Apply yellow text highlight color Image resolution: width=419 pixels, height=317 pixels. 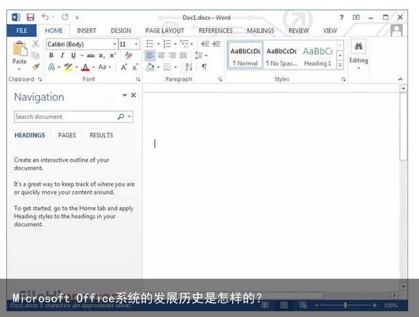[68, 67]
